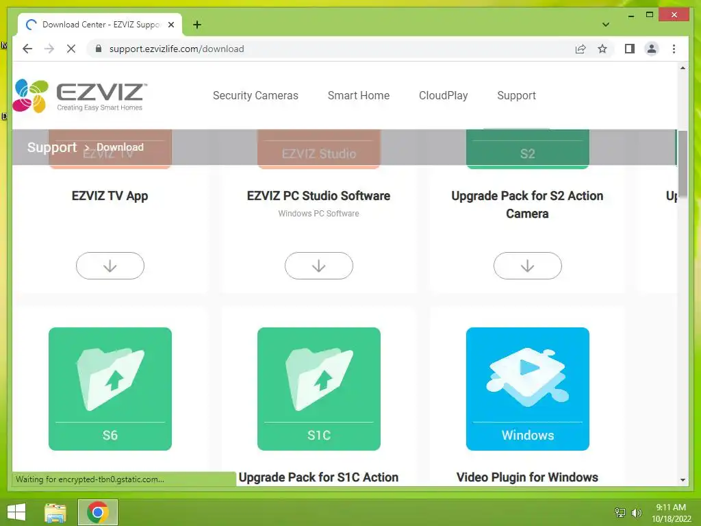View site lock information
This screenshot has width=701, height=526.
tap(99, 49)
